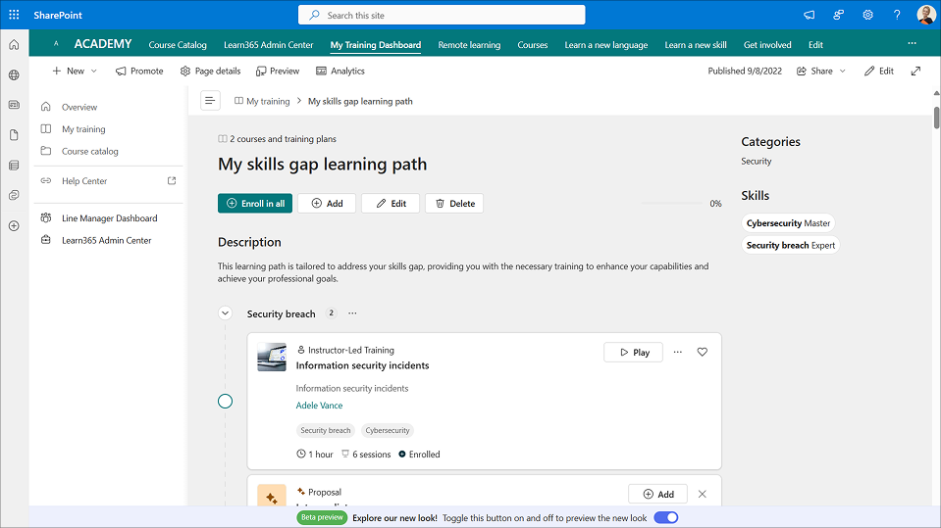941x528 pixels.
Task: Click the hamburger menu icon beside breadcrumb
Action: pos(210,101)
